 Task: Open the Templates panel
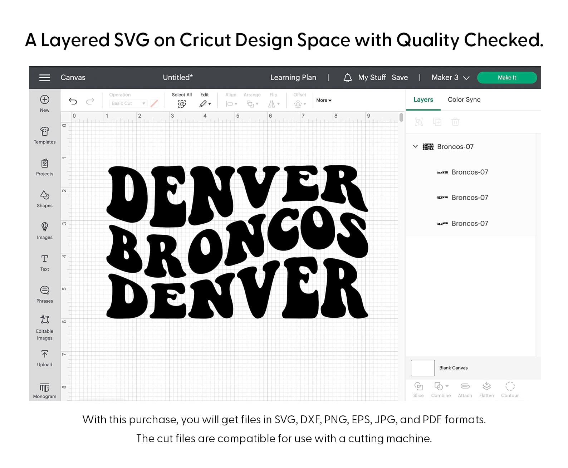pyautogui.click(x=45, y=132)
